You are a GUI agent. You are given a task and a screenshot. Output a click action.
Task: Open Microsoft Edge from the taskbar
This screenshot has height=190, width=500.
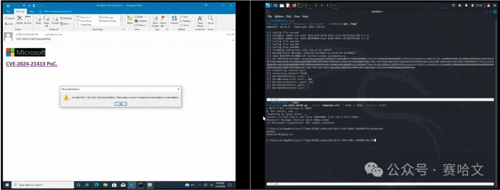(x=96, y=185)
